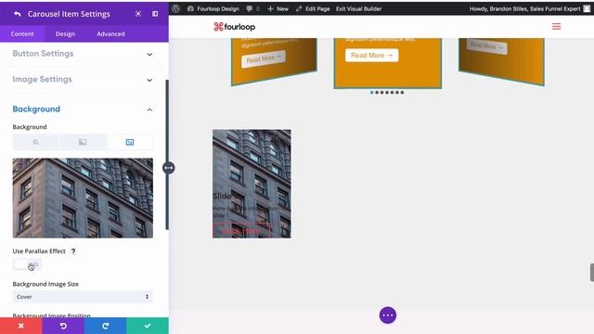The width and height of the screenshot is (594, 334).
Task: Click Exit Visual Builder
Action: coord(359,8)
